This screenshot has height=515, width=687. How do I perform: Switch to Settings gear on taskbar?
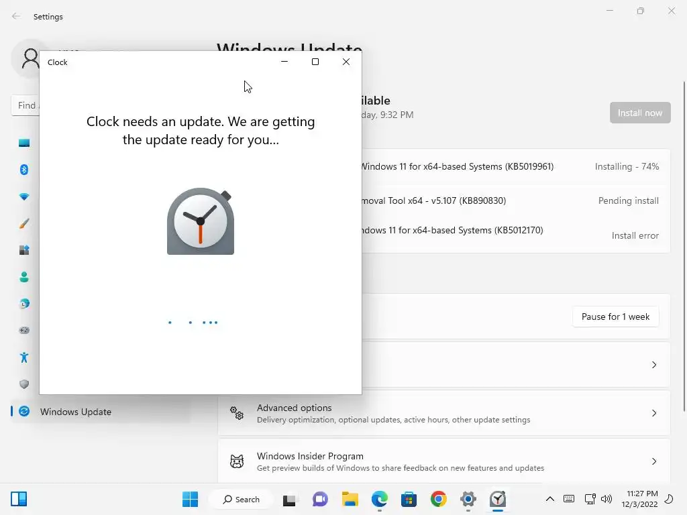pos(468,499)
